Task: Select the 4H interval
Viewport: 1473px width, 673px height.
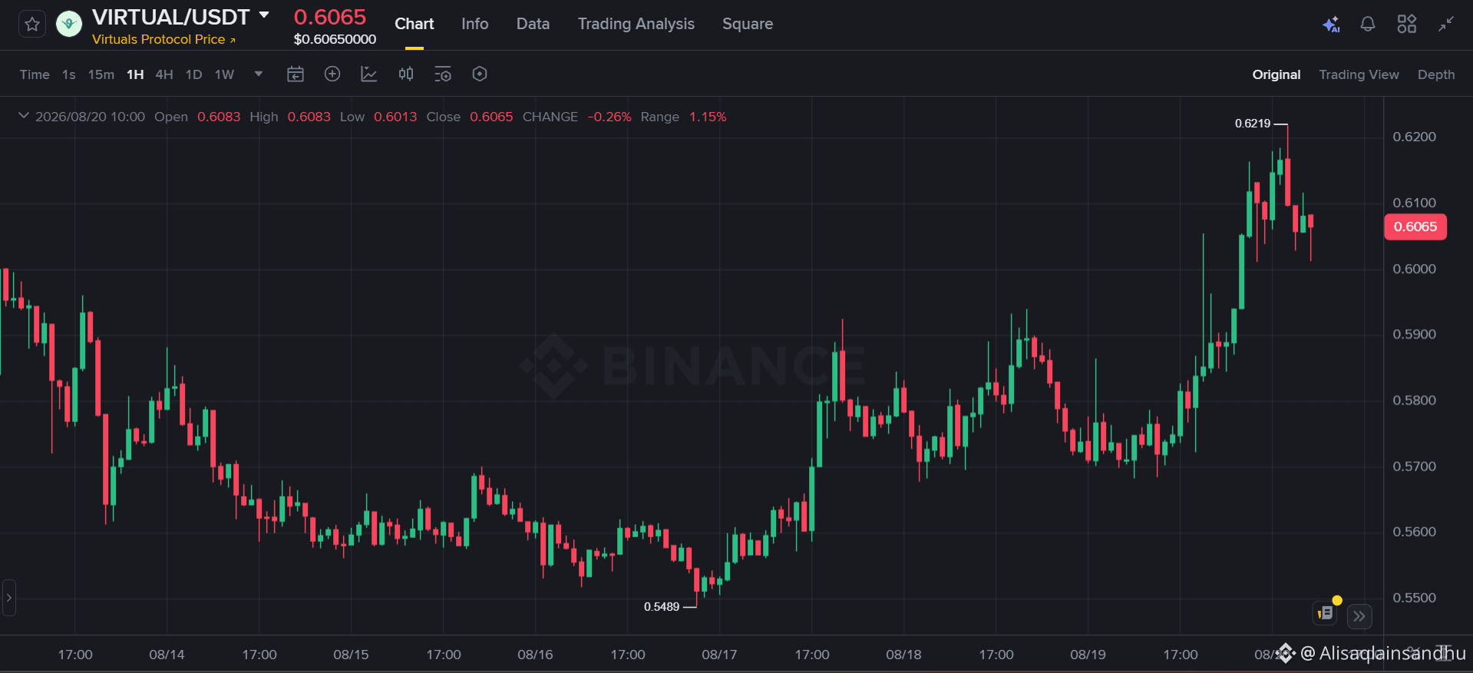Action: click(x=164, y=74)
